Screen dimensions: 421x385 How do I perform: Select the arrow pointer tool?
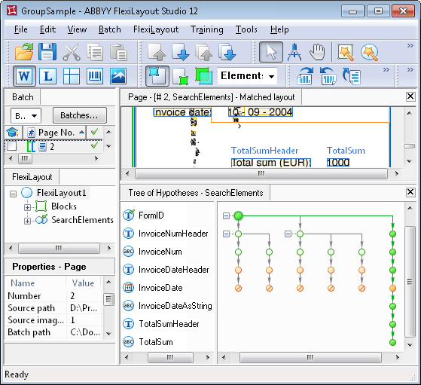click(271, 52)
